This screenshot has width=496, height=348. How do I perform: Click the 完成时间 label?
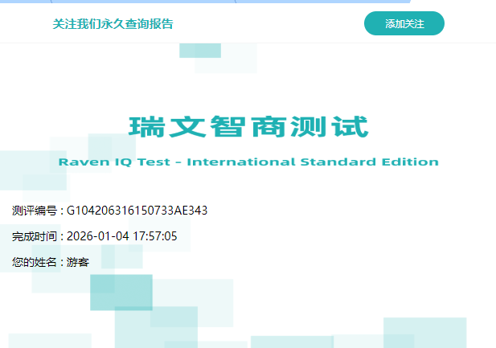coord(35,236)
